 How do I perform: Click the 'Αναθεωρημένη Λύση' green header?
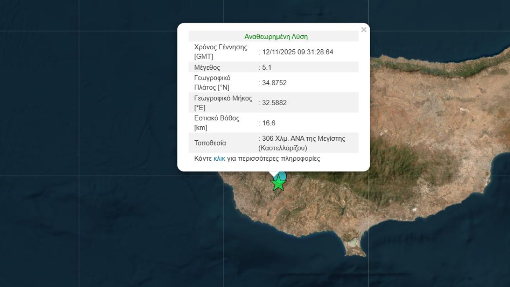point(276,37)
